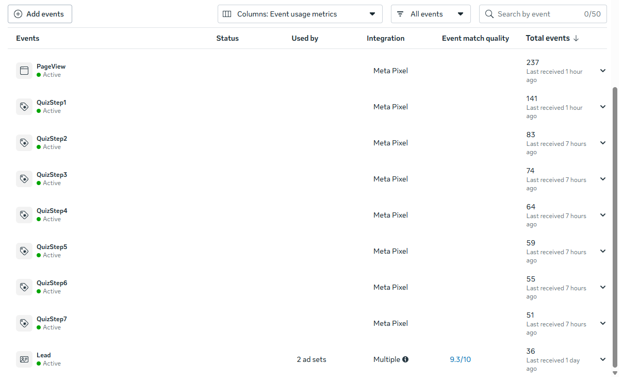This screenshot has height=381, width=623.
Task: Click 'Last received 1 day ago' text
Action: [553, 365]
